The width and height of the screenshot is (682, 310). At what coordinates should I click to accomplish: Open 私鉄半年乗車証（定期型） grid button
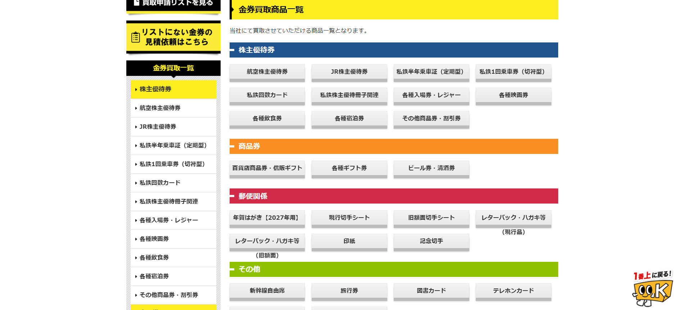431,73
